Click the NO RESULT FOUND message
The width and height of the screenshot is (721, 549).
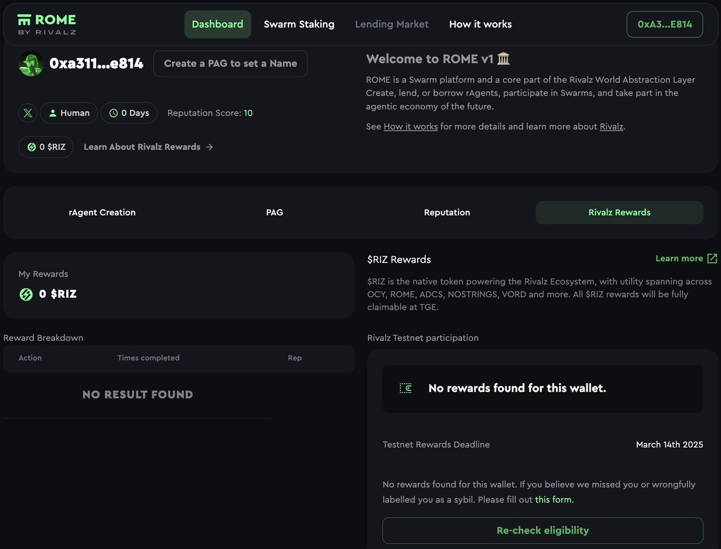[138, 395]
